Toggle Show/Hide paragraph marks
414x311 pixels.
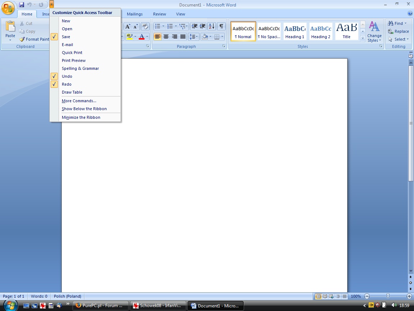click(x=221, y=26)
